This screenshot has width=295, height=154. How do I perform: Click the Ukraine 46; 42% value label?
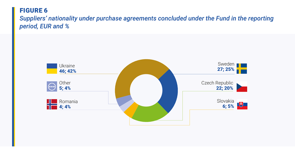tap(68, 71)
